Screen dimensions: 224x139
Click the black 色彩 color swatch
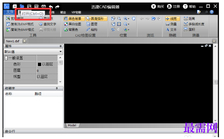39,64
